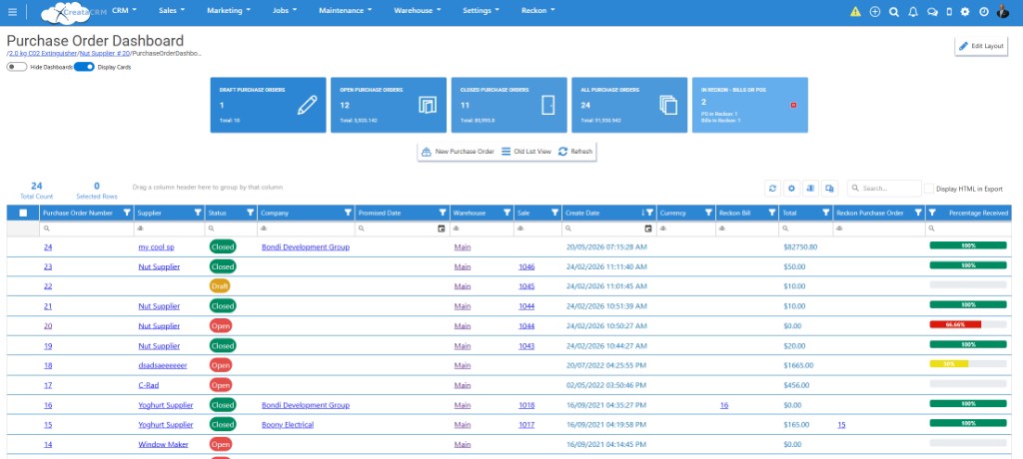The image size is (1023, 459).
Task: Click the plus circle quick-add icon
Action: (x=875, y=12)
